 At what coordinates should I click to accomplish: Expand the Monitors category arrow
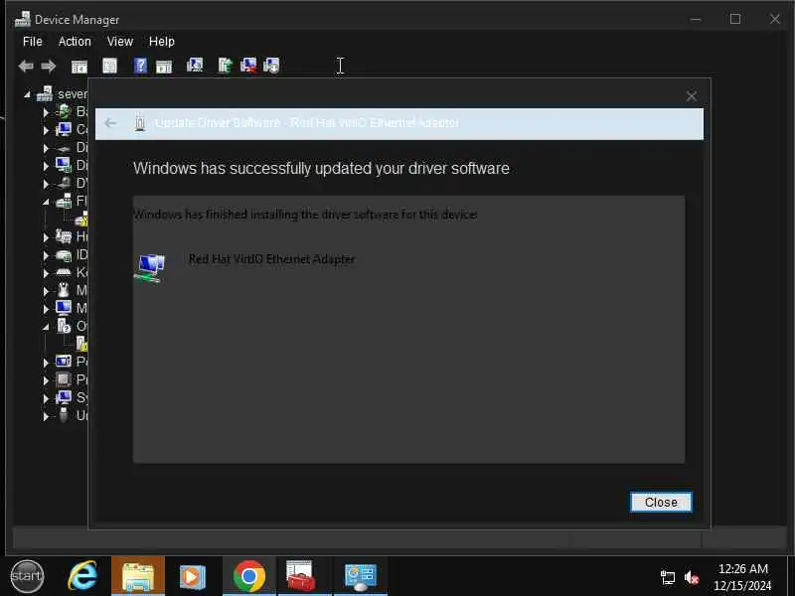point(46,308)
